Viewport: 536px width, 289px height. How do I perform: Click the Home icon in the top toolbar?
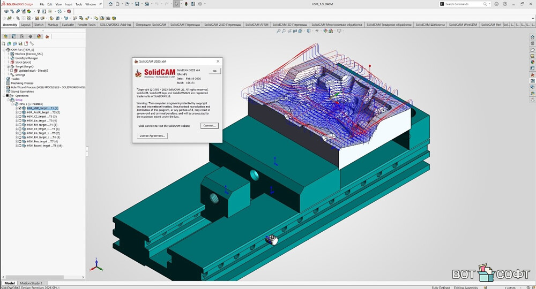[110, 4]
